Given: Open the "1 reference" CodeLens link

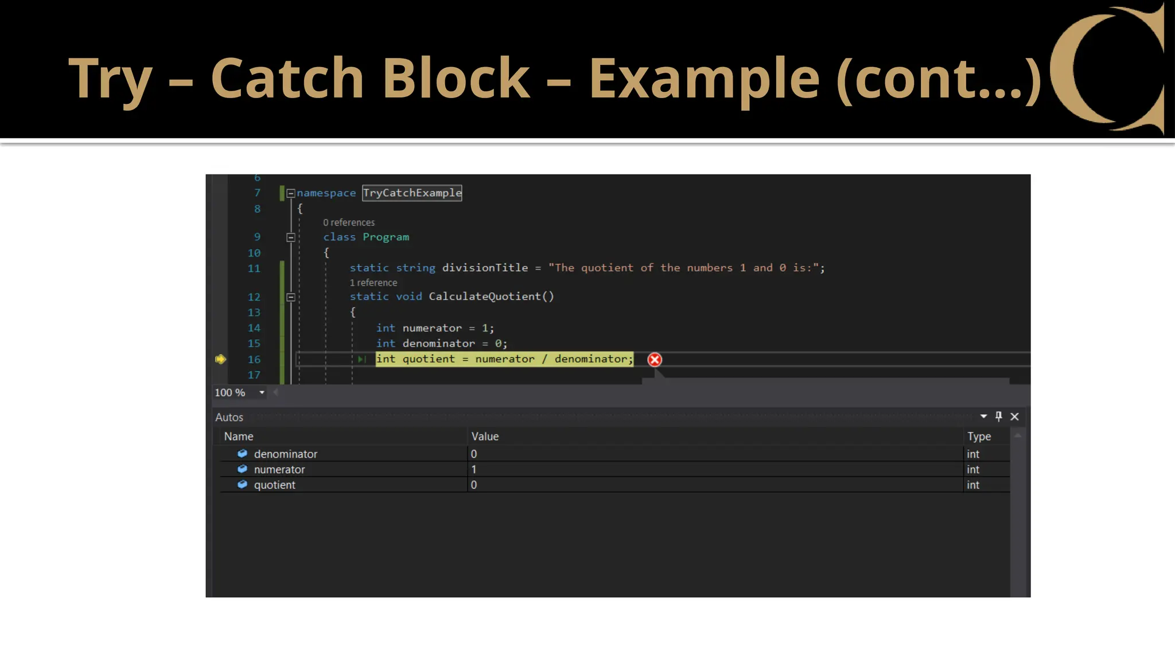Looking at the screenshot, I should tap(373, 283).
